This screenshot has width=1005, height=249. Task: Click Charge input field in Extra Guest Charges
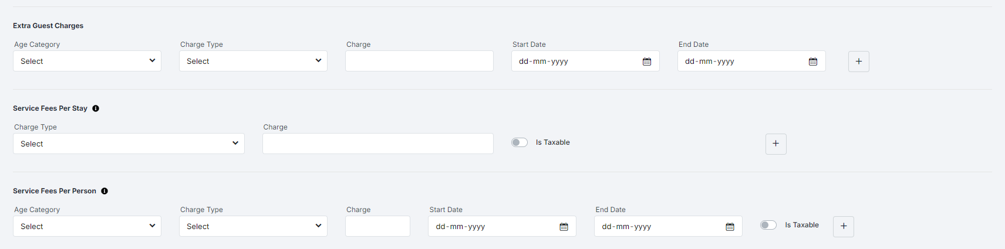click(419, 62)
